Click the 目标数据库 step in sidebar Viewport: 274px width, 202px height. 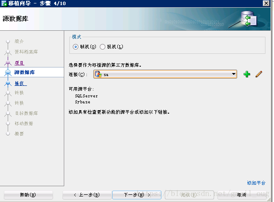coord(27,113)
